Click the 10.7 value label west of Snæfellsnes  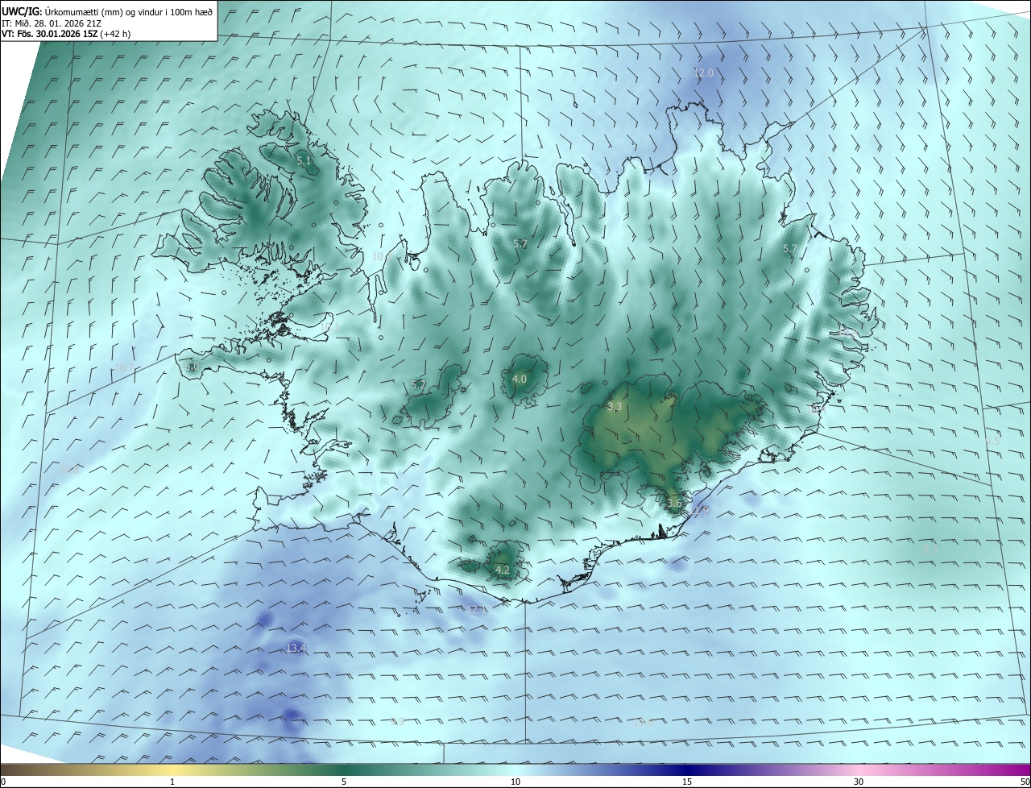(124, 367)
